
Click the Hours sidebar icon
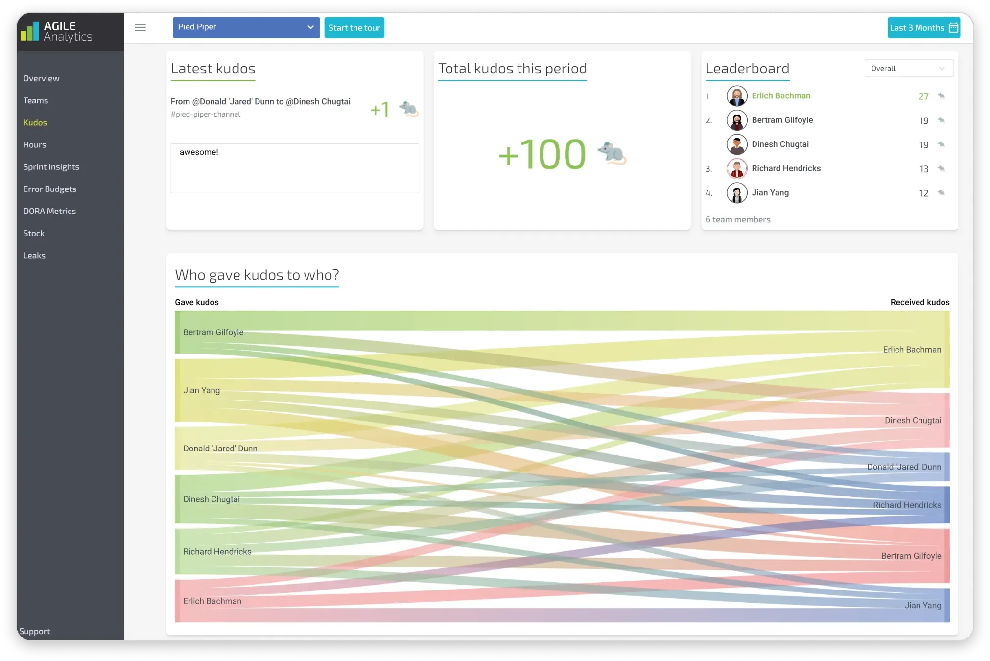[34, 144]
